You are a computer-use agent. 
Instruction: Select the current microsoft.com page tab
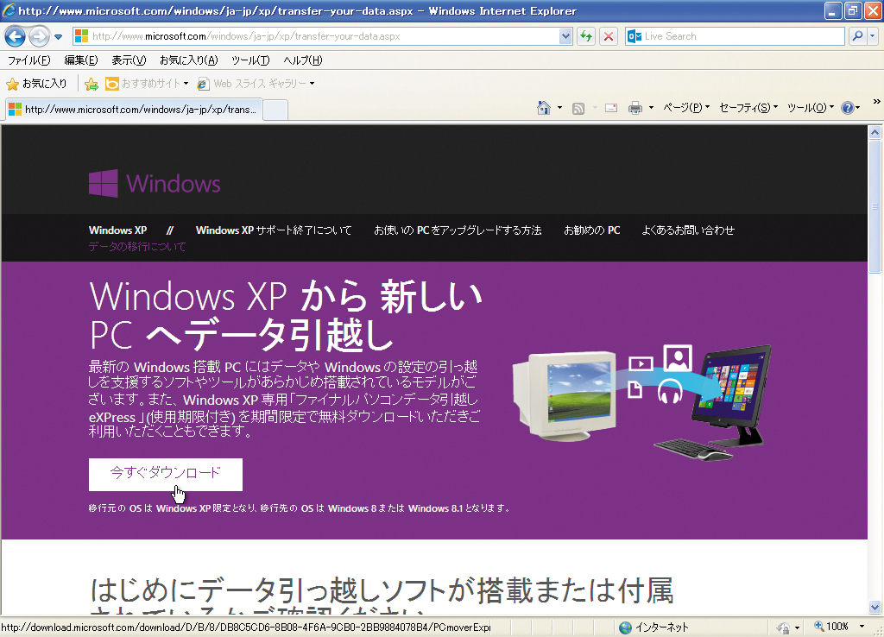[134, 110]
